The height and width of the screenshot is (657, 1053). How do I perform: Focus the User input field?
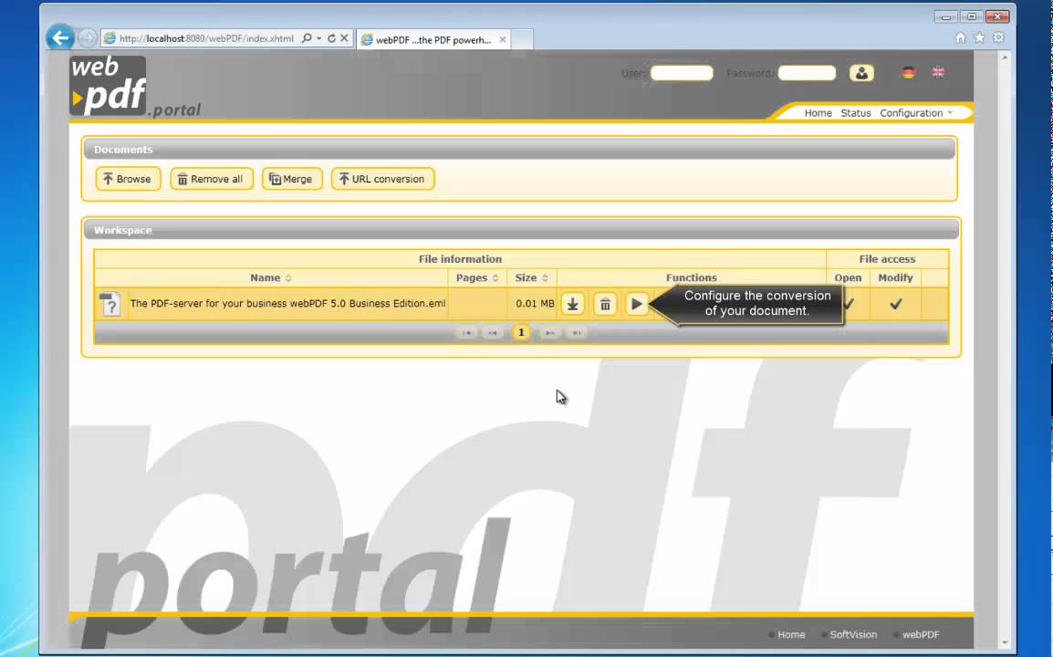coord(682,73)
